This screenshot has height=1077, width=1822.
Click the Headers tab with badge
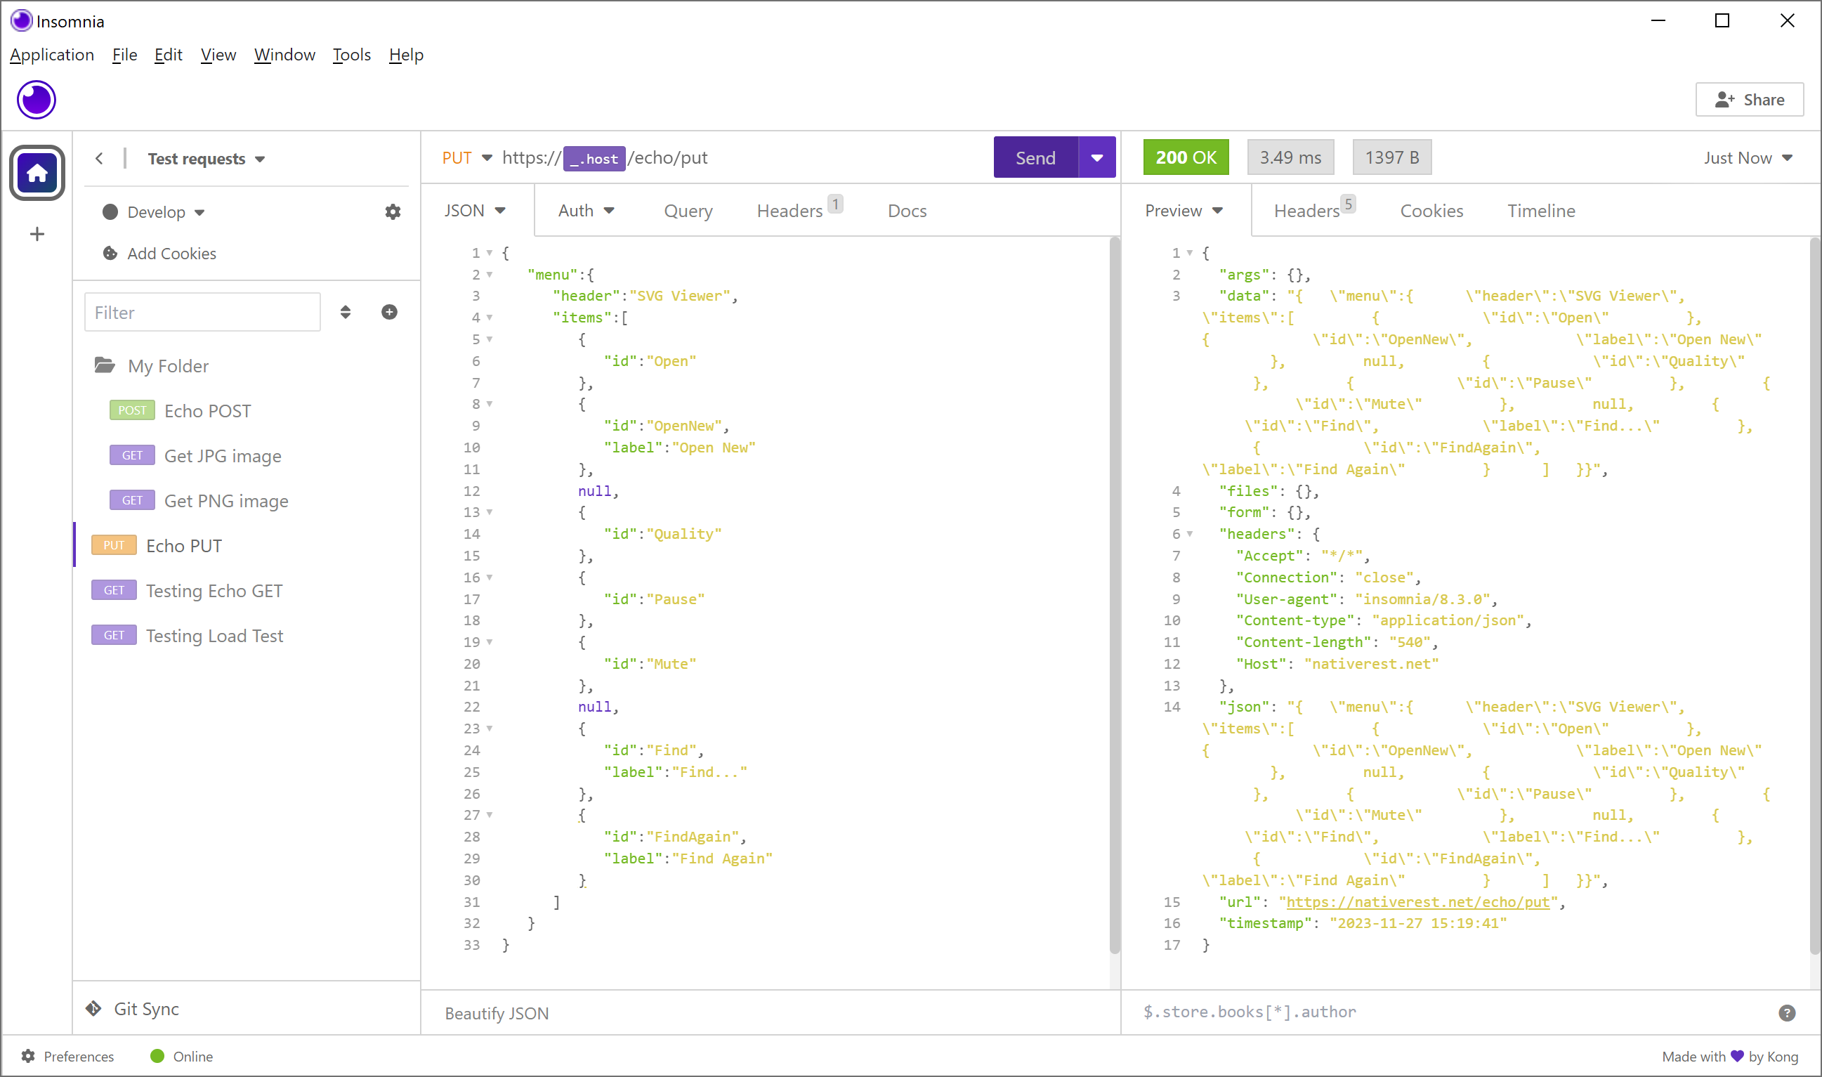click(x=1307, y=210)
